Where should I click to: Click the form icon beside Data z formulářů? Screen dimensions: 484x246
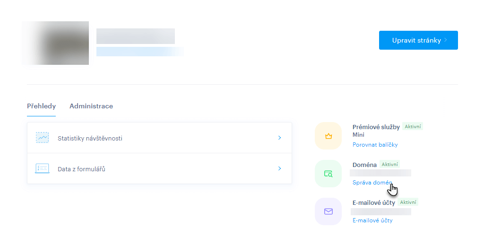[42, 168]
